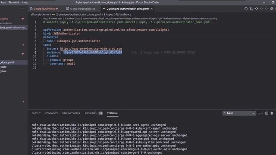Select the TERMINAL panel tab
Viewport: 276px width, 155px height.
point(113,113)
